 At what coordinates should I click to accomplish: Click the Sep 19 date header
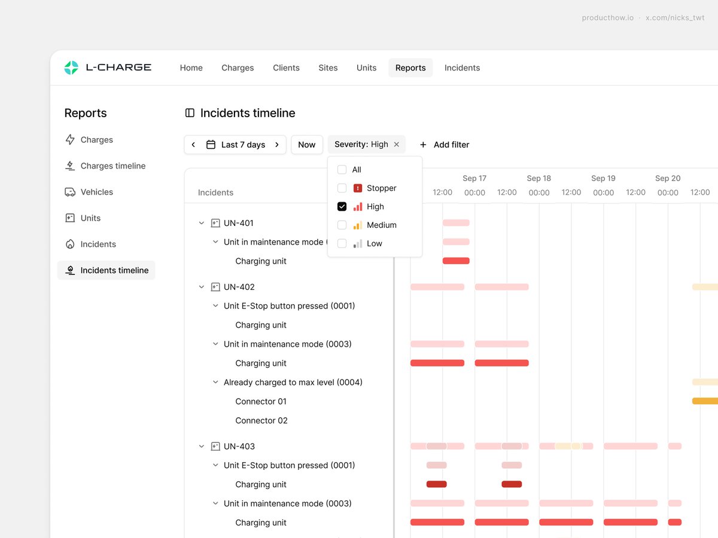[x=603, y=178]
